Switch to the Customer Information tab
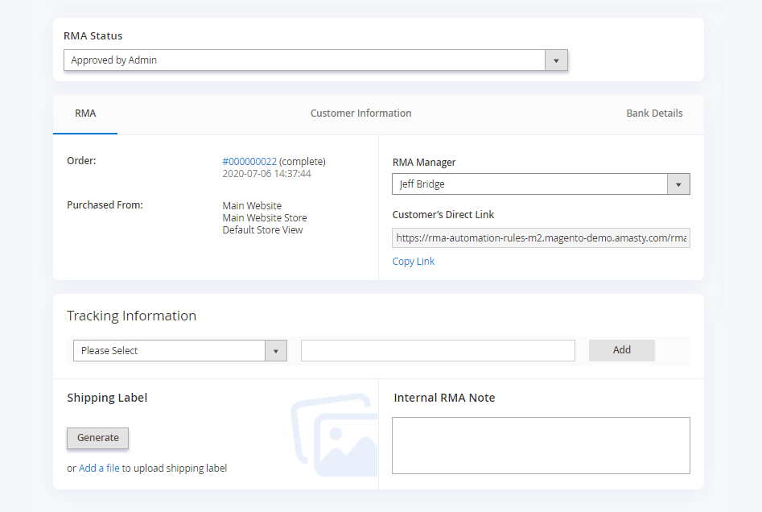The width and height of the screenshot is (762, 512). pyautogui.click(x=360, y=113)
